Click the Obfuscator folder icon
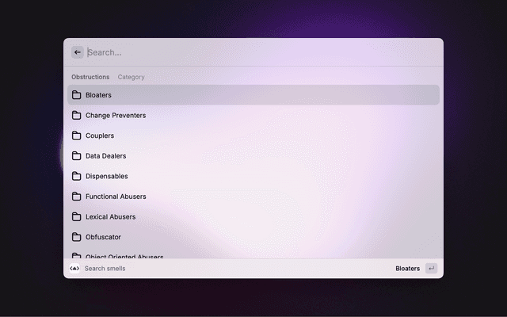The height and width of the screenshot is (317, 507). (77, 237)
